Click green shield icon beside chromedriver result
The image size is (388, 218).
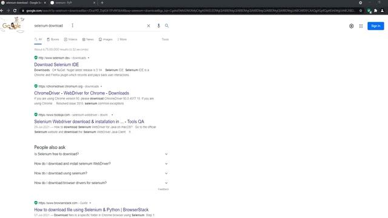tap(36, 86)
